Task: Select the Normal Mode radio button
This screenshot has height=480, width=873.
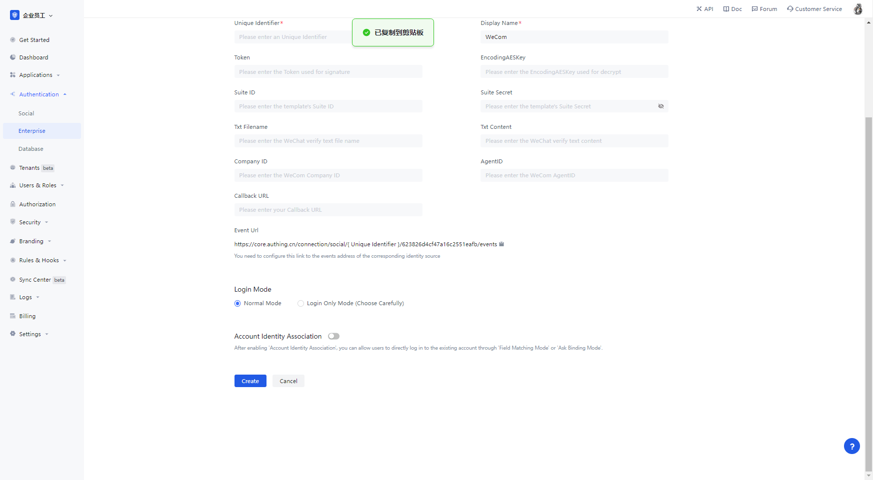Action: click(x=237, y=304)
